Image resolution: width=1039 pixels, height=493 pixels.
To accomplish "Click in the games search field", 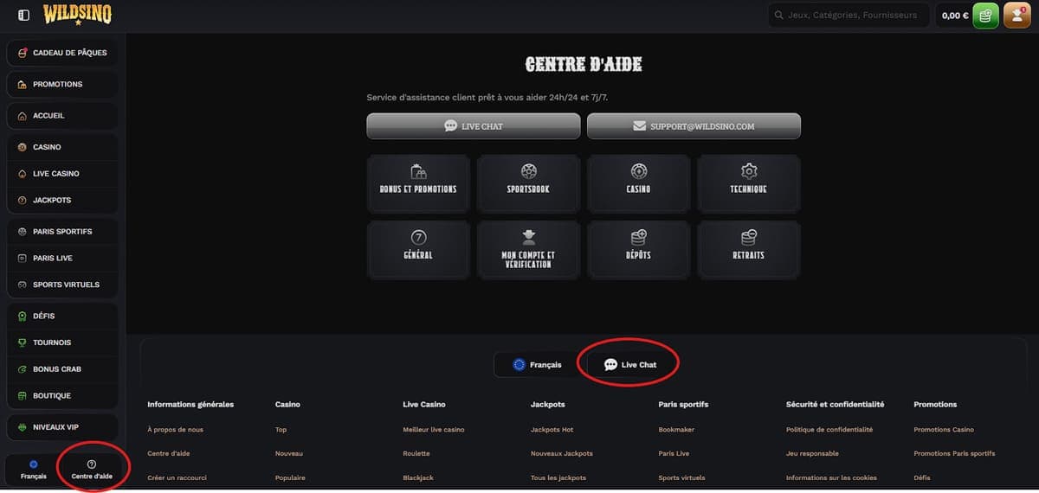I will tap(853, 16).
